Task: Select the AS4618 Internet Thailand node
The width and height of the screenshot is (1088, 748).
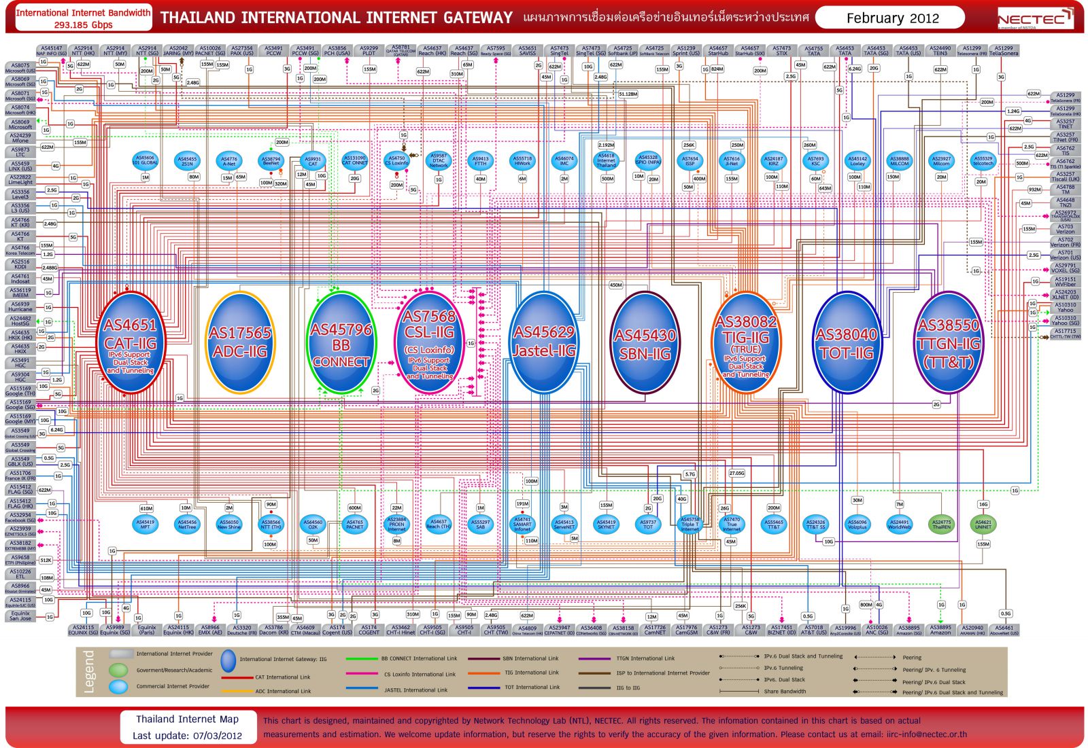Action: 606,161
